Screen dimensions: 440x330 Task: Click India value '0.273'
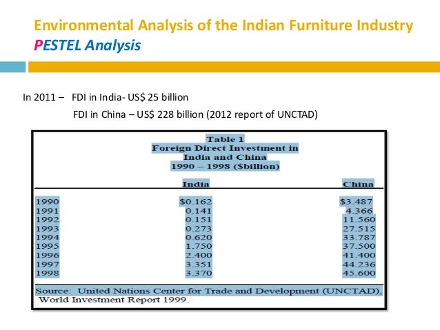[199, 229]
